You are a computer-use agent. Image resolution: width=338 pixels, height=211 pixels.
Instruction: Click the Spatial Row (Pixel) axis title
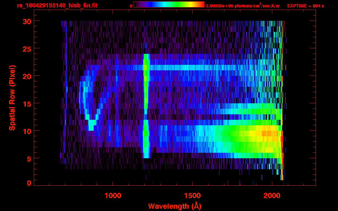click(12, 98)
